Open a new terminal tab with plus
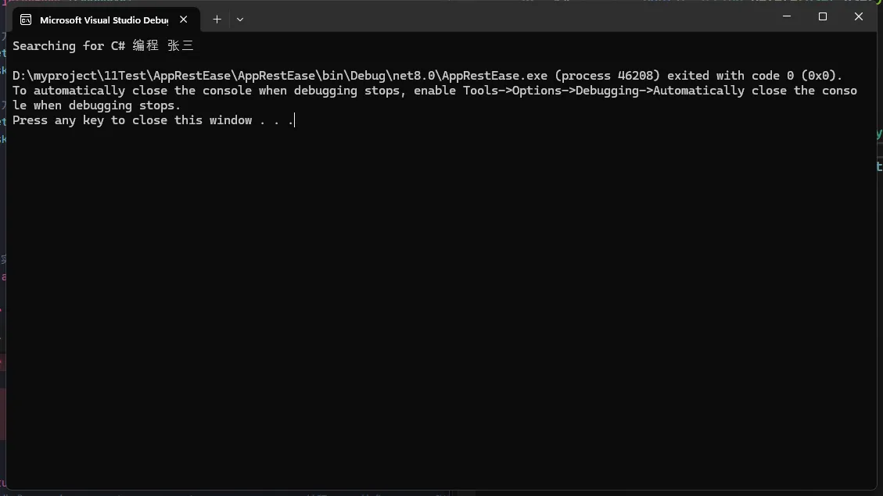This screenshot has height=496, width=883. coord(217,19)
